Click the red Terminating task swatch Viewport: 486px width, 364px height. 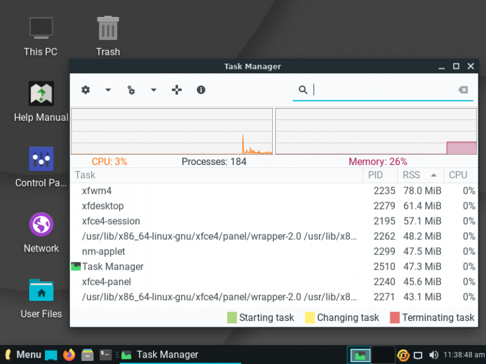pyautogui.click(x=395, y=318)
